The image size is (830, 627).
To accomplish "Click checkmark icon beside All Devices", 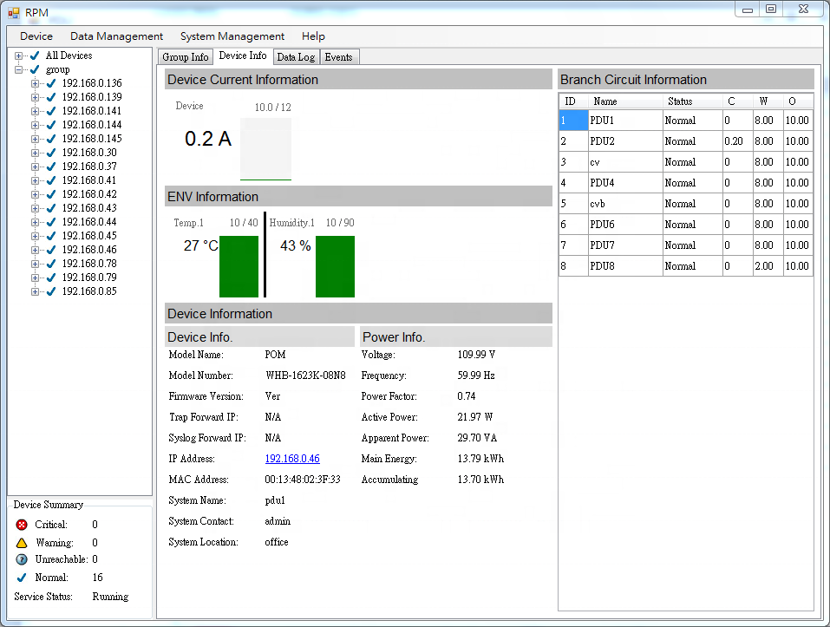I will pyautogui.click(x=35, y=56).
